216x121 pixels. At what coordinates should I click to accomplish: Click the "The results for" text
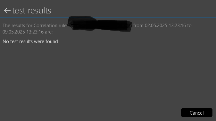(17, 26)
